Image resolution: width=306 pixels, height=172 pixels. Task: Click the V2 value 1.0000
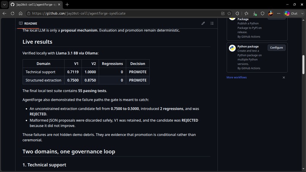point(90,72)
